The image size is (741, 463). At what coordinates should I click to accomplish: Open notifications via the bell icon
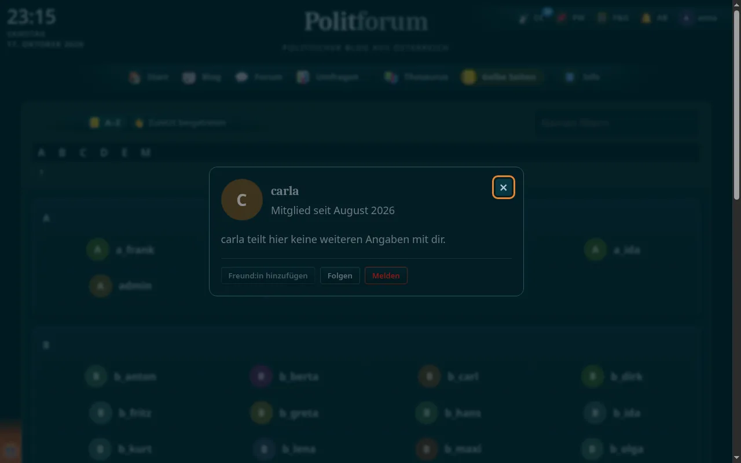pyautogui.click(x=655, y=18)
